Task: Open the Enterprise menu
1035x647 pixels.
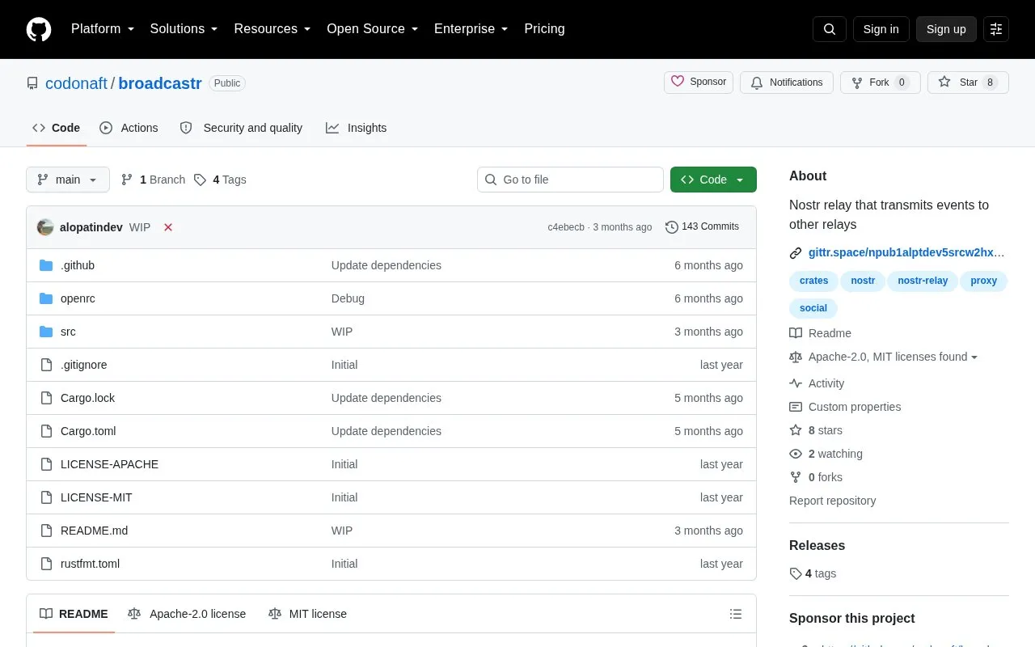Action: pyautogui.click(x=471, y=29)
